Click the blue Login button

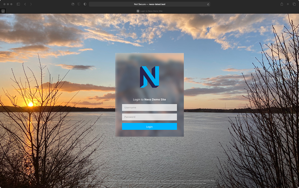coord(149,126)
